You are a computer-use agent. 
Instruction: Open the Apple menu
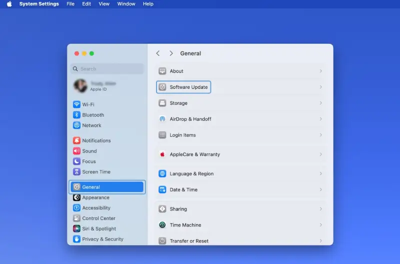click(9, 4)
